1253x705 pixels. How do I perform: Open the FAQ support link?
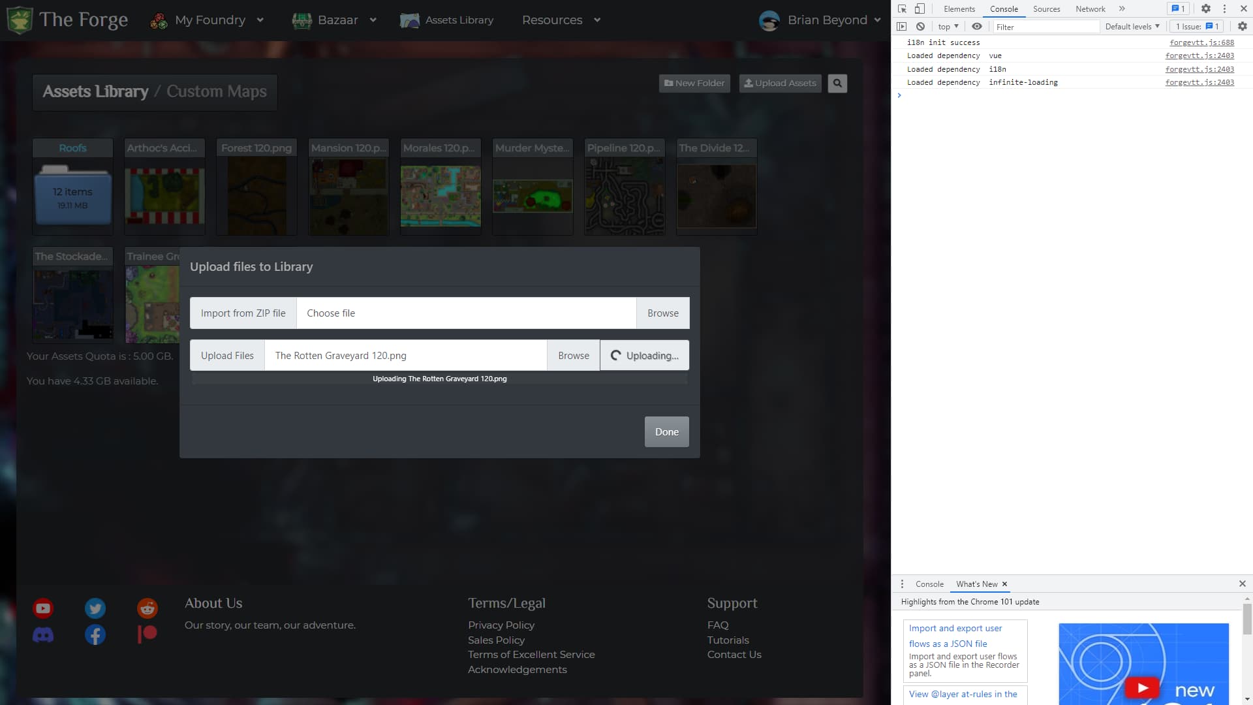718,625
